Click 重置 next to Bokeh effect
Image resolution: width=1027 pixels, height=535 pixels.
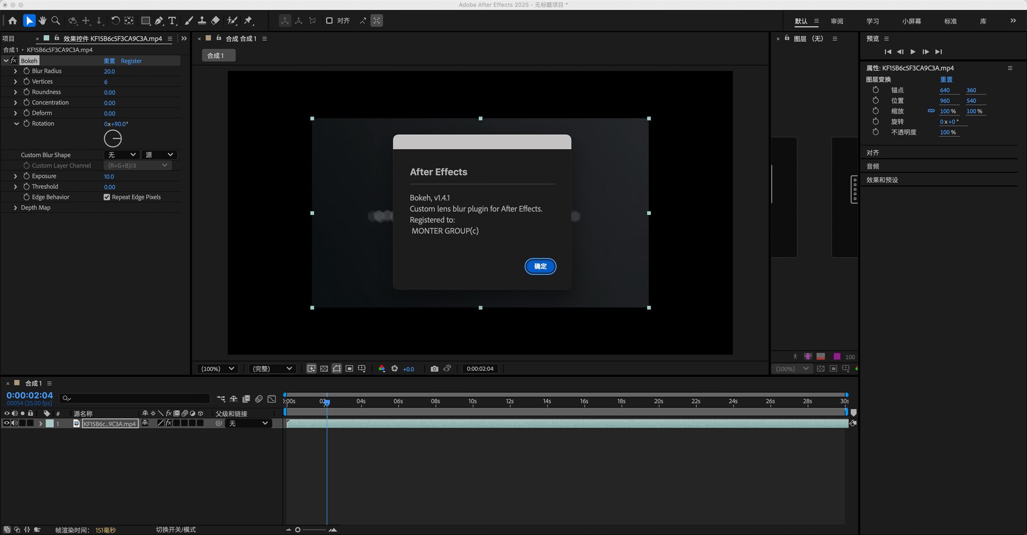pyautogui.click(x=109, y=61)
